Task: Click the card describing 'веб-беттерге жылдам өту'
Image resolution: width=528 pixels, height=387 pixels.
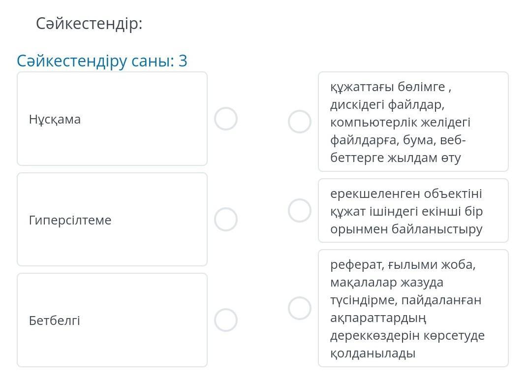Action: [x=413, y=122]
